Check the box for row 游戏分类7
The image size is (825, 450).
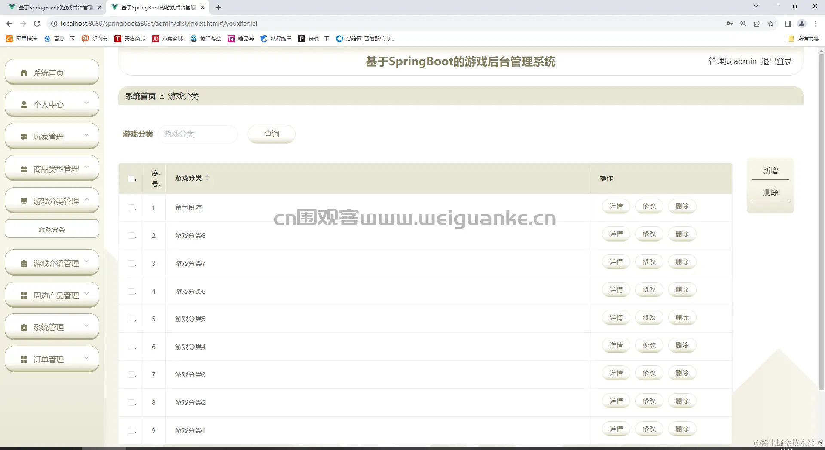click(131, 263)
